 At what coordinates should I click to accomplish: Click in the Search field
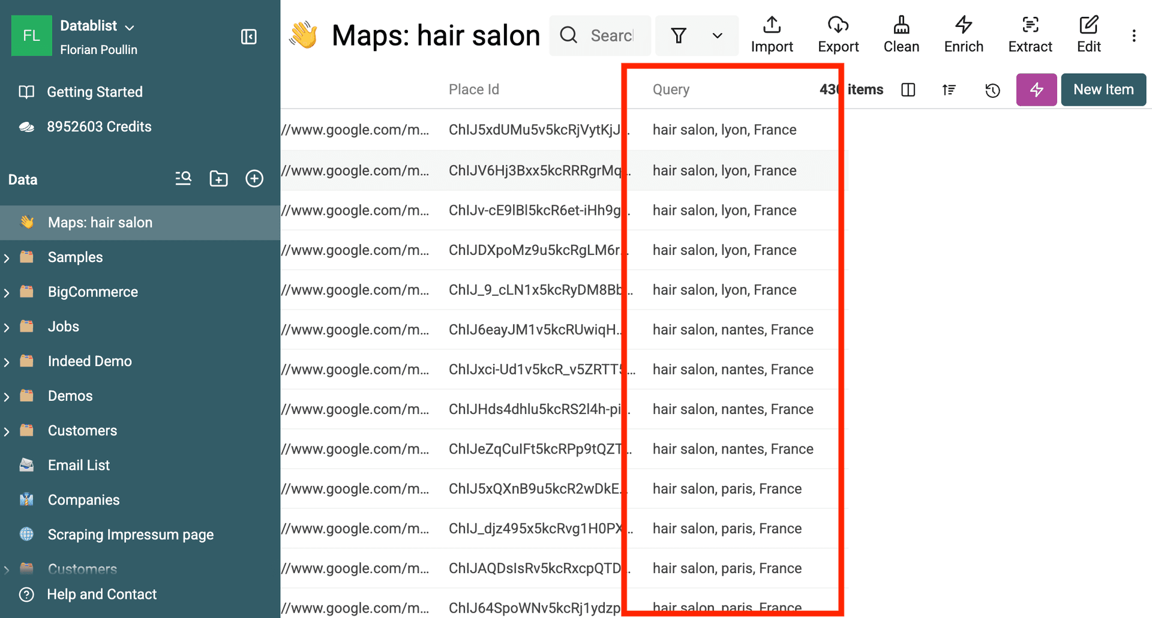tap(611, 35)
